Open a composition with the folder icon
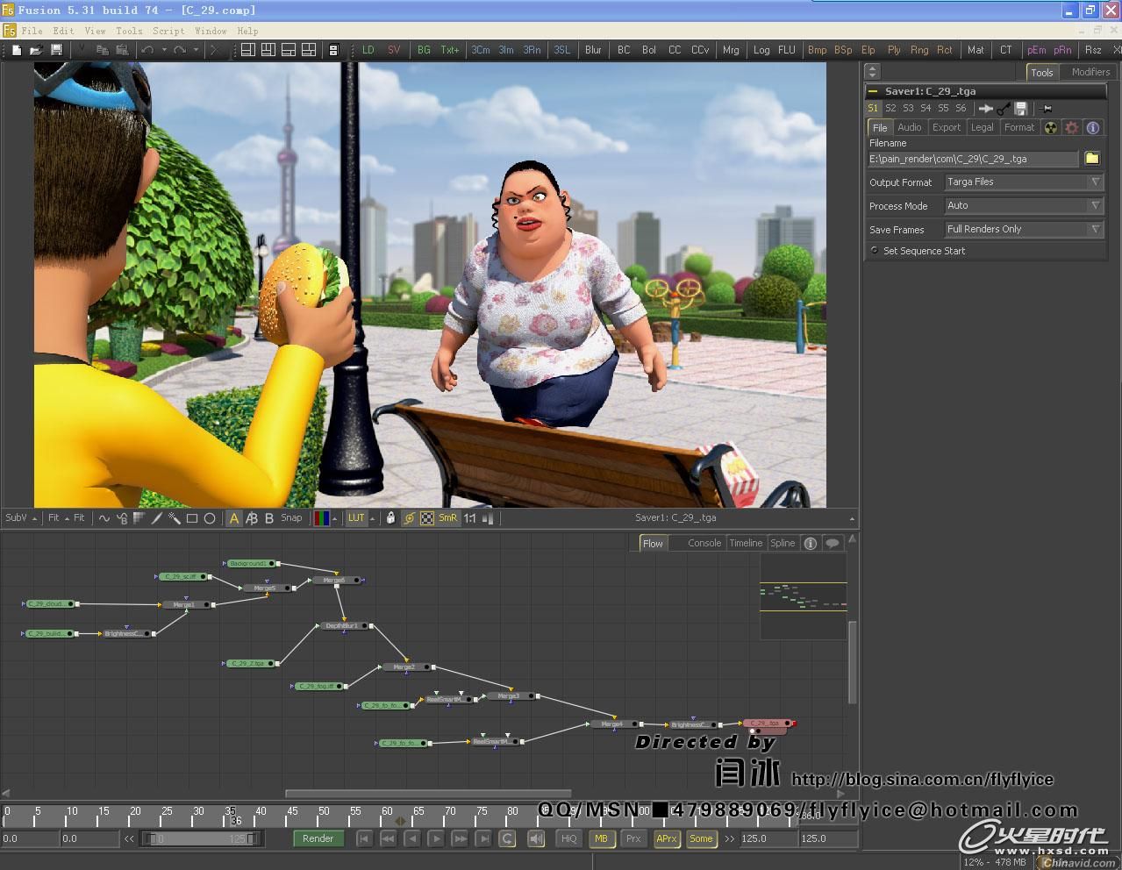The height and width of the screenshot is (870, 1122). [x=37, y=50]
